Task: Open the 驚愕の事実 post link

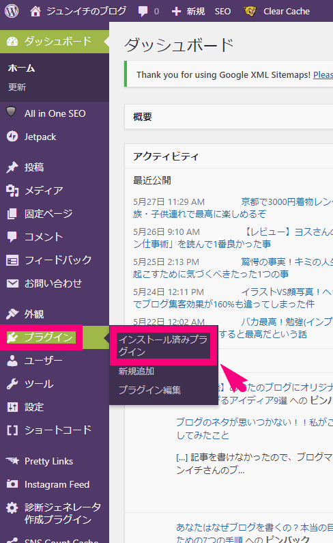Action: 287,262
